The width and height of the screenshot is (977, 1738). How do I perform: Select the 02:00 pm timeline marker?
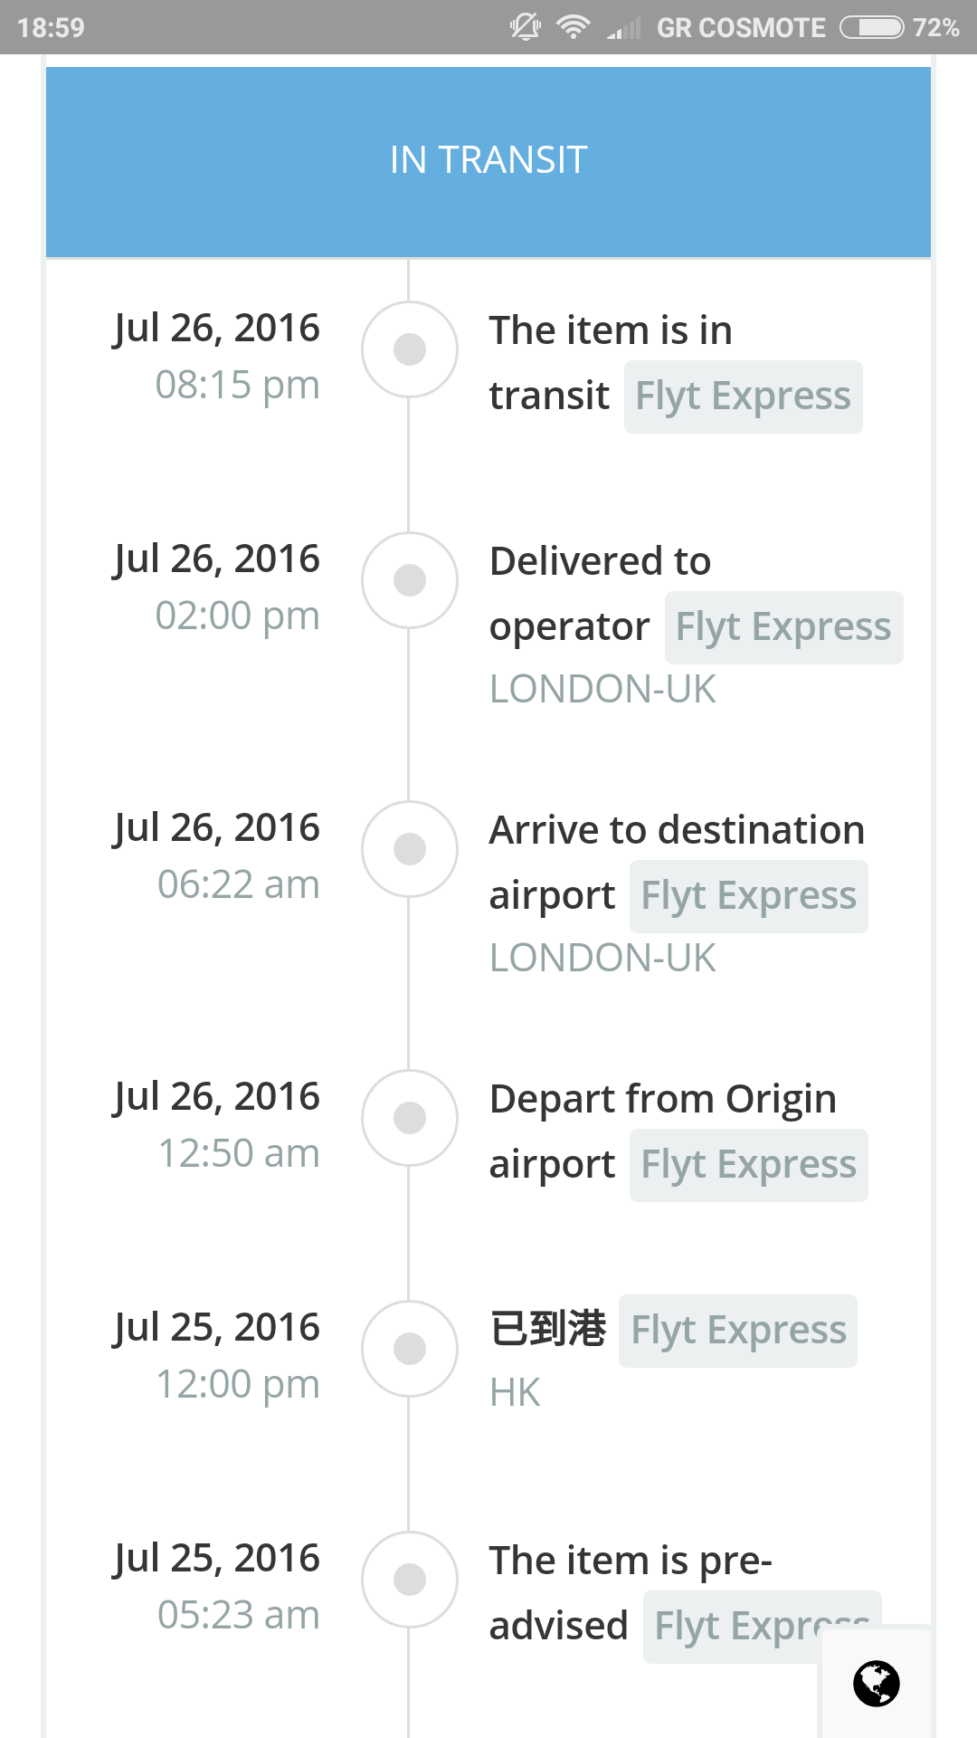(x=410, y=580)
